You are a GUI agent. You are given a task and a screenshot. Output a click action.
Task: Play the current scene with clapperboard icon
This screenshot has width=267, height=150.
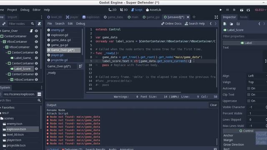[242, 10]
